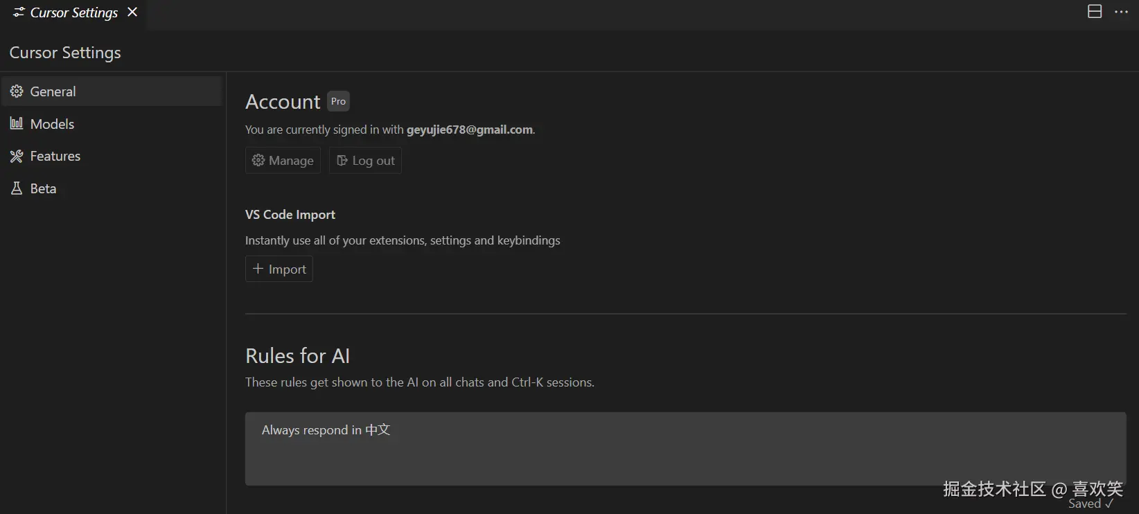Click the tools icon beside Features
1139x514 pixels.
point(17,156)
